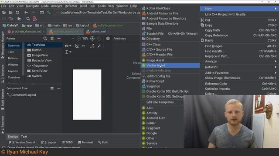This screenshot has height=156, width=279.
Task: Select the Widgets palette category
Action: [13, 65]
